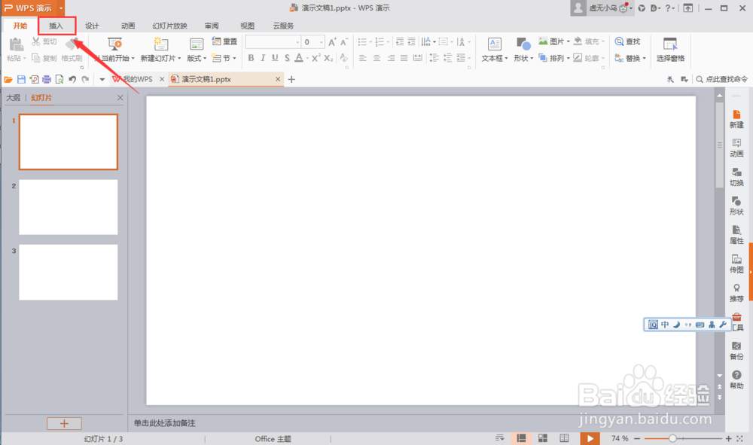This screenshot has height=445, width=753.
Task: Click the orange play slideshow button
Action: pos(590,438)
